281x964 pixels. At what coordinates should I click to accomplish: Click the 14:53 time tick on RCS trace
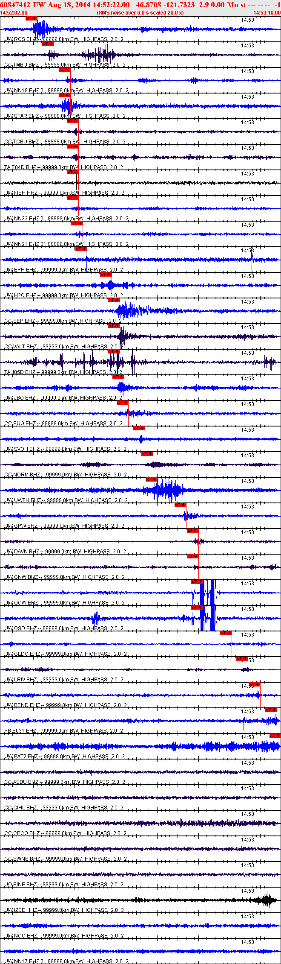coord(247,20)
